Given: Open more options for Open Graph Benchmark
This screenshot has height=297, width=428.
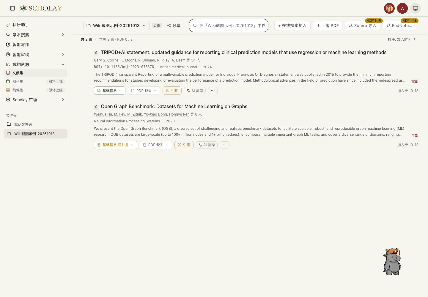Looking at the screenshot, I should (x=225, y=145).
